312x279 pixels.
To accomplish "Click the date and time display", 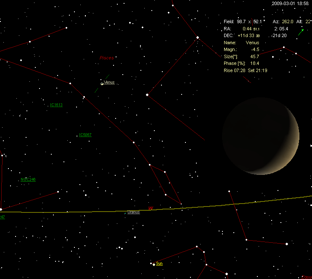I will coord(290,3).
